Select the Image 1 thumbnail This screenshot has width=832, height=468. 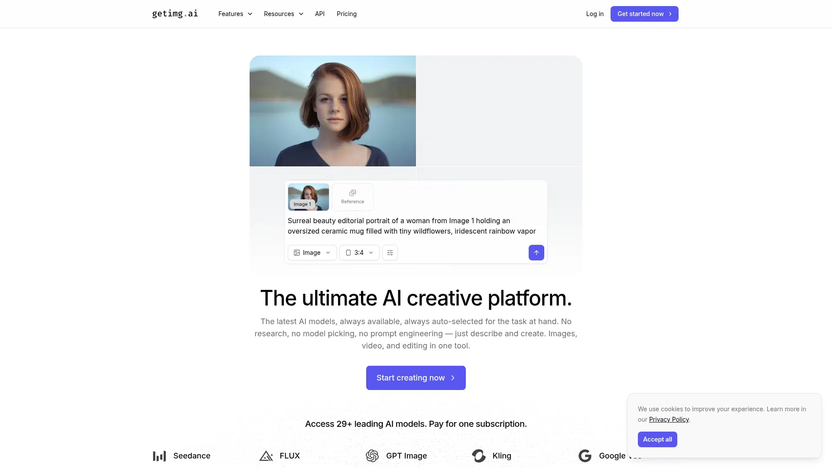(x=309, y=197)
